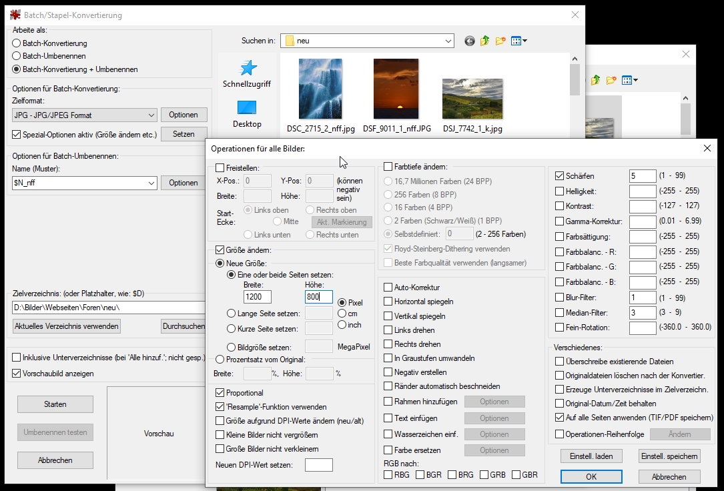The image size is (724, 491).
Task: Open the Desktop location icon
Action: click(247, 114)
